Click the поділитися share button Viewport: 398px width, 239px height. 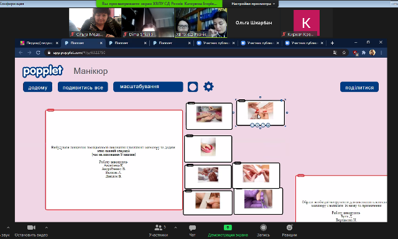359,87
